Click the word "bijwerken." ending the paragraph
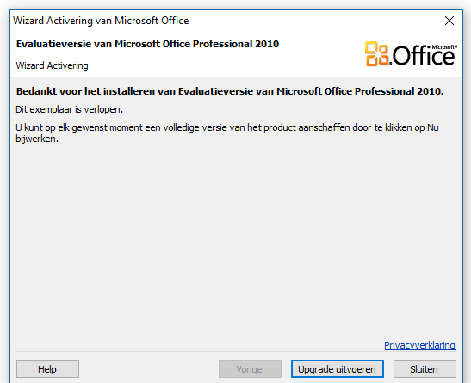Screen dimensions: 471x383 [x=37, y=139]
